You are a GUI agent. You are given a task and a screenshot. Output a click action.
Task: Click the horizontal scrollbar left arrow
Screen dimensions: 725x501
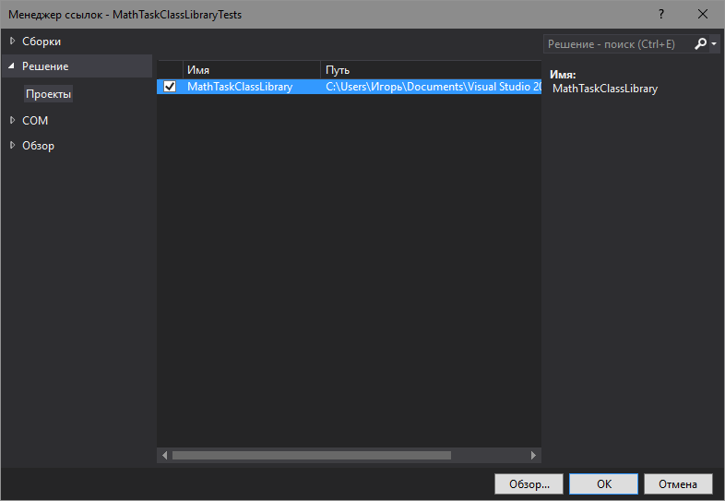(x=164, y=455)
